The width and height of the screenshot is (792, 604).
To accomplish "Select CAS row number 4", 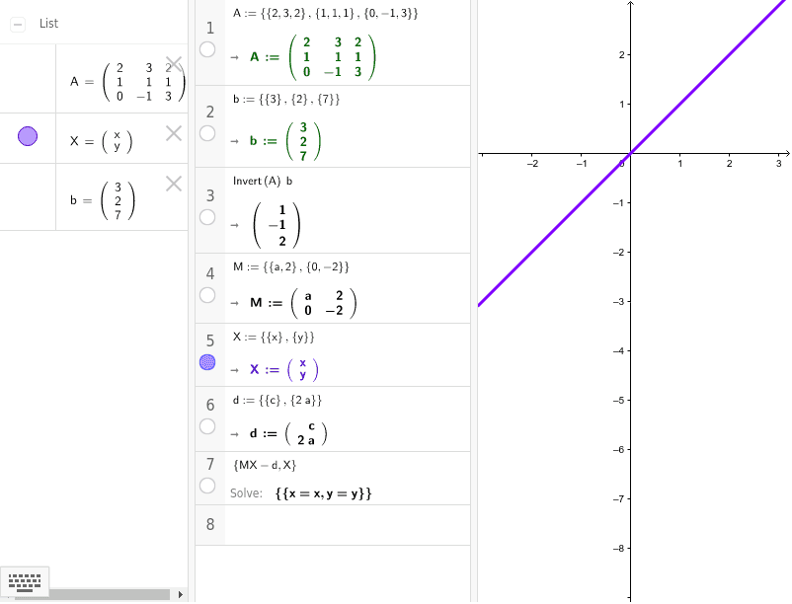I will click(x=210, y=273).
